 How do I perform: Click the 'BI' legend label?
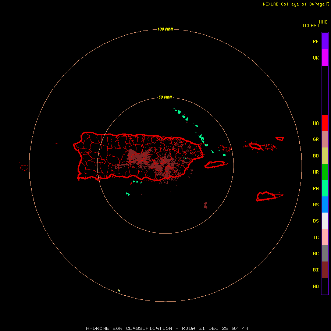point(316,270)
